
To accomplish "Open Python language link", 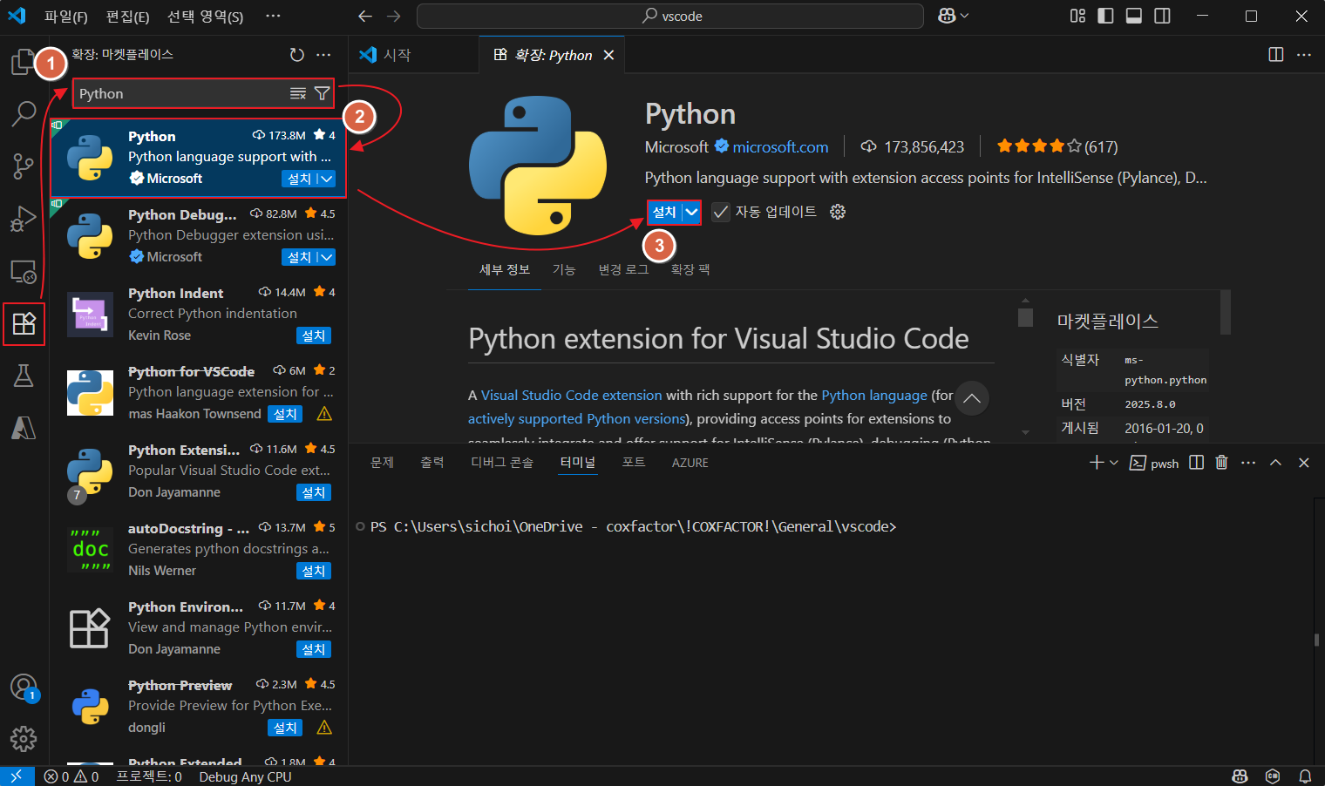I will point(874,395).
